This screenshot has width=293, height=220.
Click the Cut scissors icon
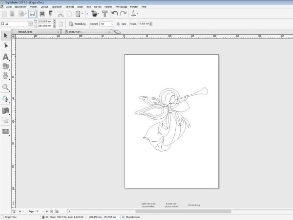coord(61,14)
